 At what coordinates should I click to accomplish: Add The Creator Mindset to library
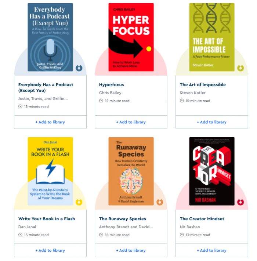[211, 250]
